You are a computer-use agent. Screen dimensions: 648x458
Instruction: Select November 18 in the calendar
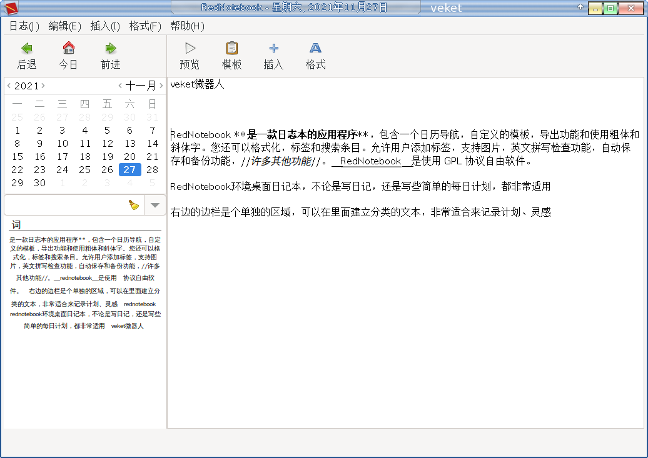coord(85,157)
